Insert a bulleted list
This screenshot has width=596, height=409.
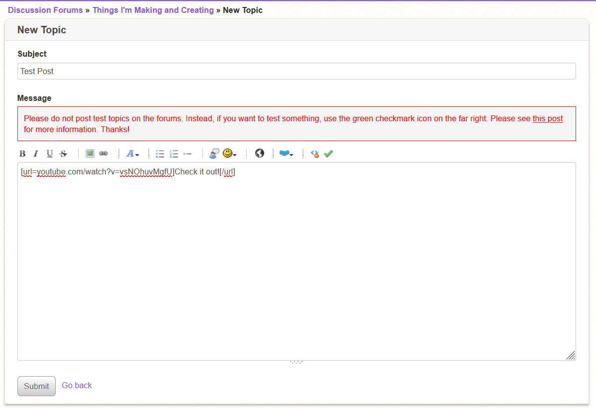160,154
